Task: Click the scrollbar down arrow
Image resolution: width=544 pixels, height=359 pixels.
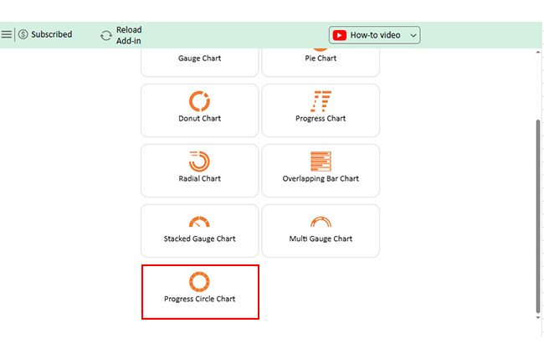Action: (x=538, y=316)
